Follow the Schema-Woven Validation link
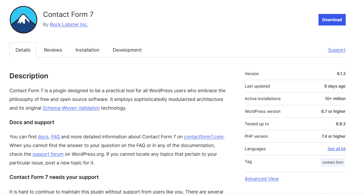 pos(71,108)
